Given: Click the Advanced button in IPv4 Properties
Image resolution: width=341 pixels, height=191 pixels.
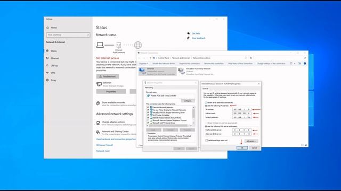Looking at the screenshot, I should coord(251,141).
